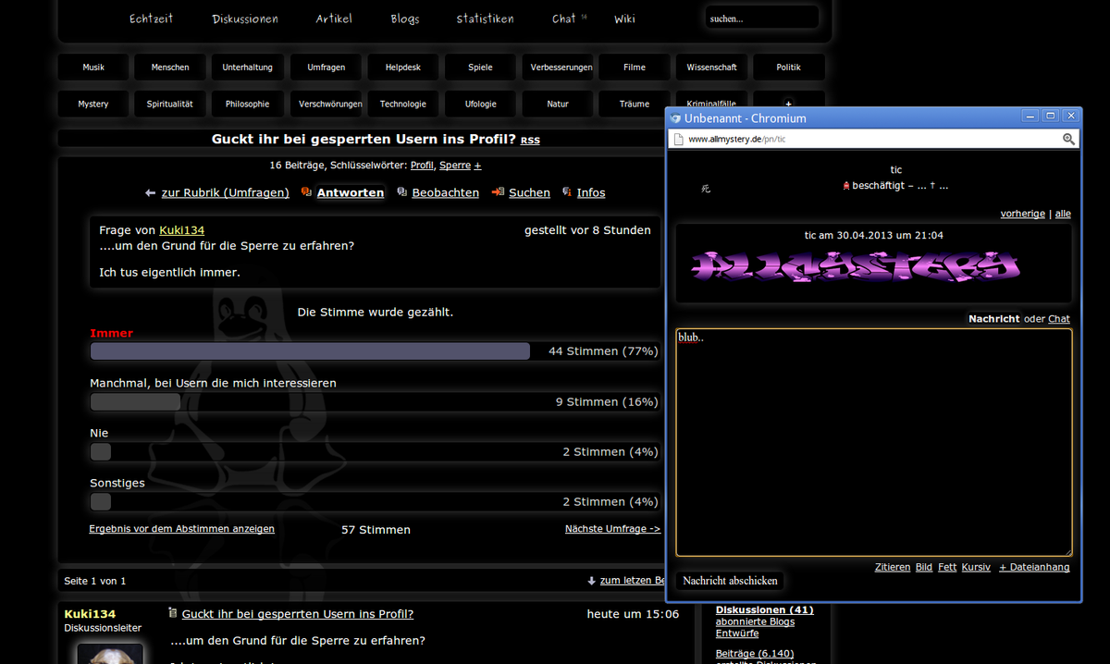Viewport: 1110px width, 664px height.
Task: Open Diskussionen (41) sidebar link
Action: click(764, 609)
